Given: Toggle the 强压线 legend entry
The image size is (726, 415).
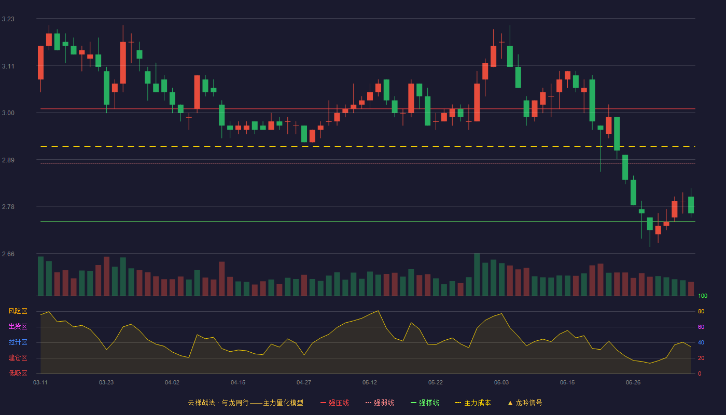Looking at the screenshot, I should click(x=334, y=403).
